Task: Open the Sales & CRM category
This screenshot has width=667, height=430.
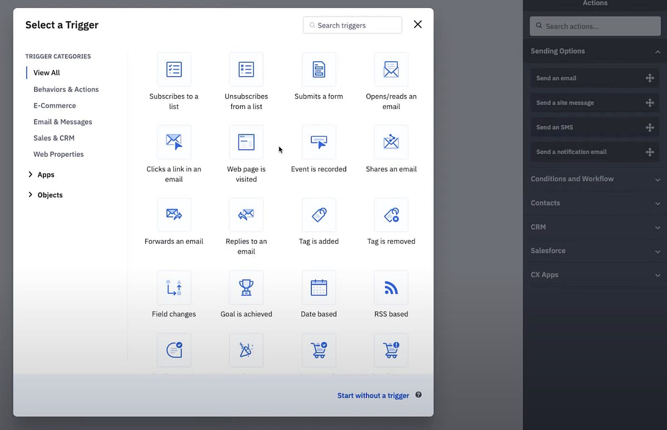Action: [54, 138]
